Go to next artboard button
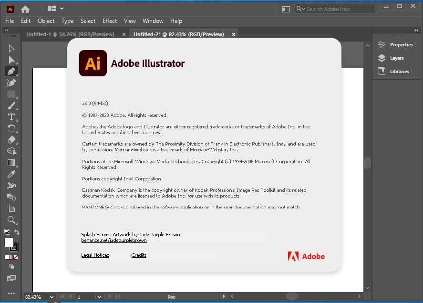This screenshot has width=423, height=303. [x=110, y=296]
